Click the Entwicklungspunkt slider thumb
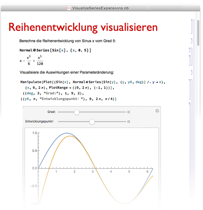The image size is (203, 210). [x=92, y=122]
